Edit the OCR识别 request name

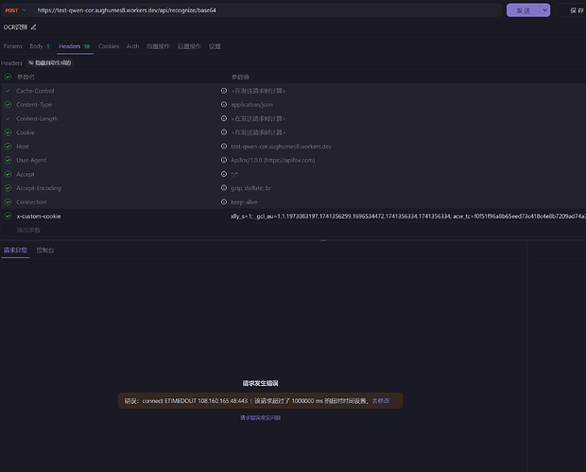tap(34, 26)
